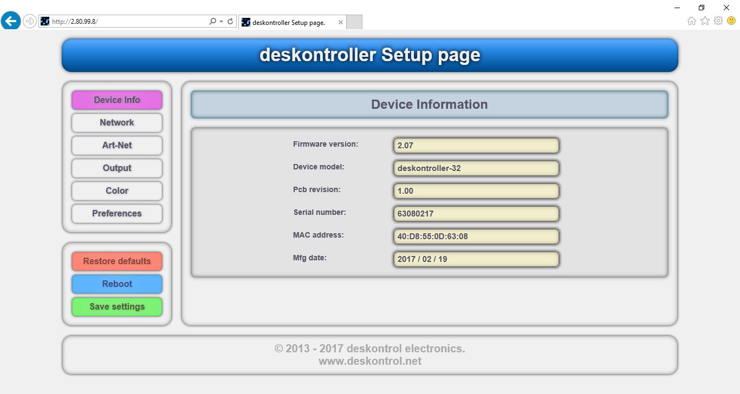Open the Preferences section

coord(117,214)
